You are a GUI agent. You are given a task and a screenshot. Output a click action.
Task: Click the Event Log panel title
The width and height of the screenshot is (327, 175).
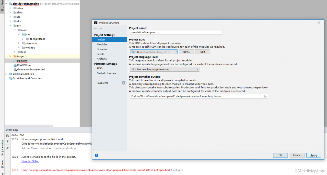12,130
